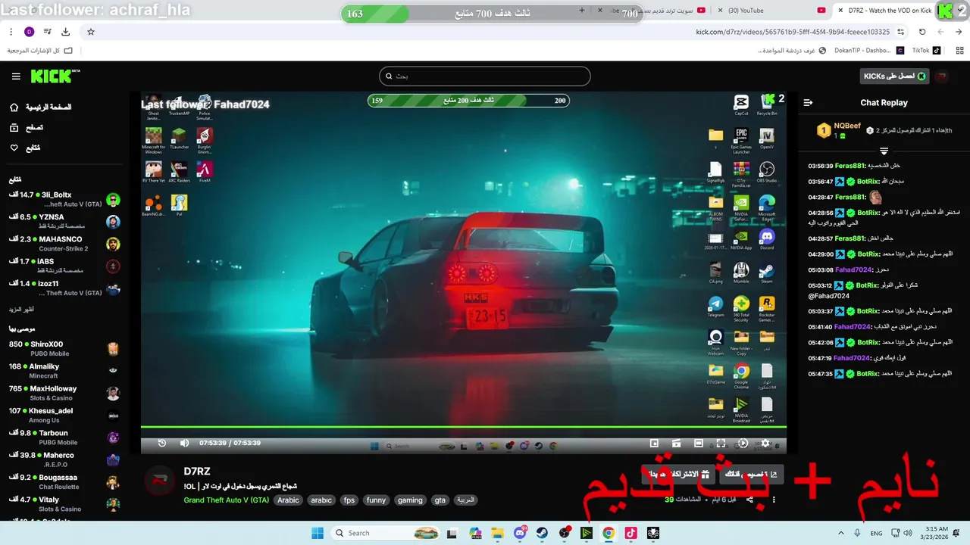Screen dimensions: 970x545
Task: Select the capitalized Arabic tag
Action: pos(288,500)
